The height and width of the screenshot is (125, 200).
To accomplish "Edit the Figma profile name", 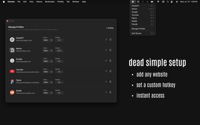I will pyautogui.click(x=18, y=80).
